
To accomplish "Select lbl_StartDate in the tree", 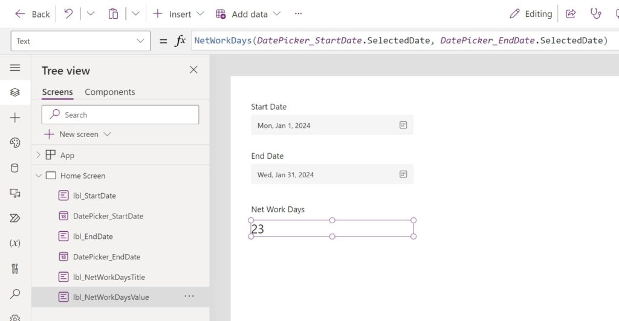I will 94,195.
